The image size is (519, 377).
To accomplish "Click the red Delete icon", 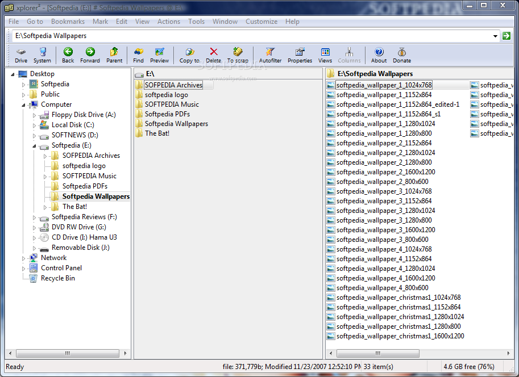I will click(x=214, y=55).
